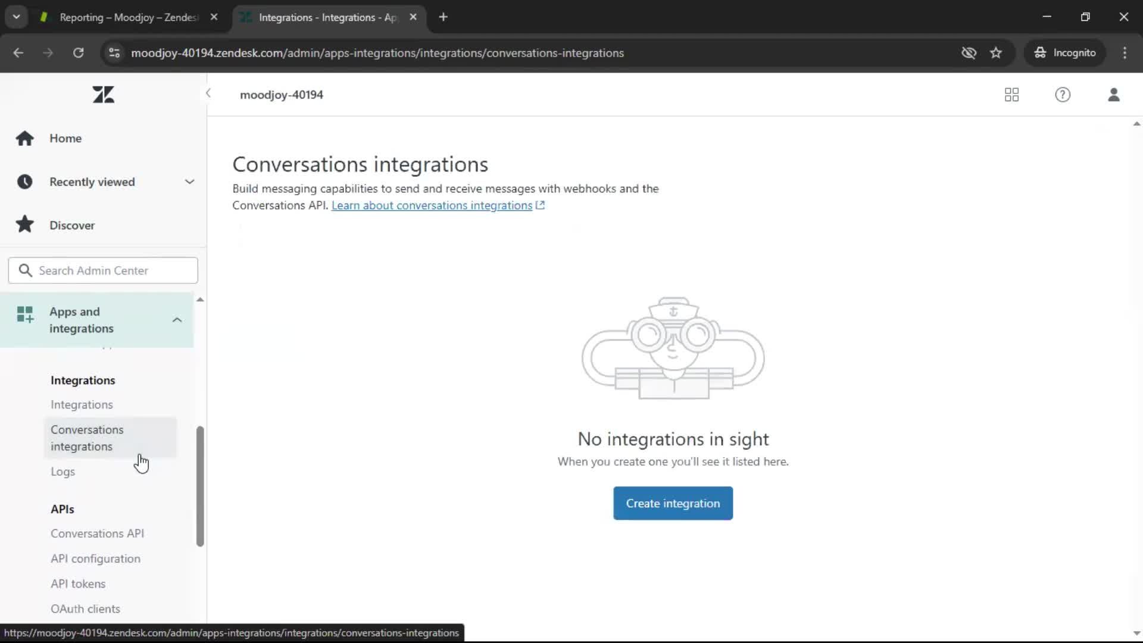Click the Recently viewed clock icon
Viewport: 1143px width, 643px height.
(24, 182)
